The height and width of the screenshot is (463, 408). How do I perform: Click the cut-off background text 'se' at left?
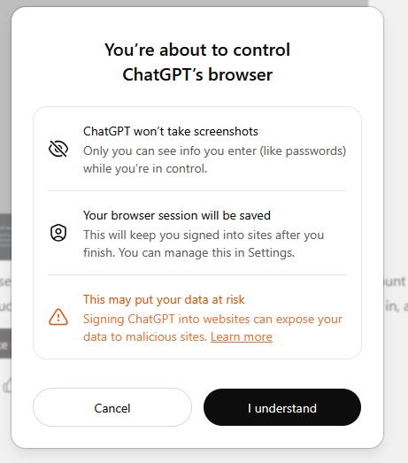(5, 282)
